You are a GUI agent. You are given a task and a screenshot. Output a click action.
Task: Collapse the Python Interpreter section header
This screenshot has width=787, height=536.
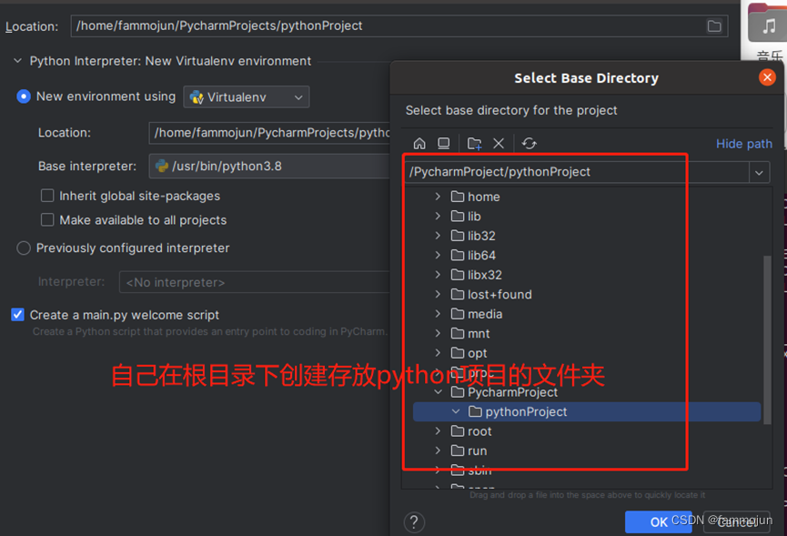click(16, 60)
